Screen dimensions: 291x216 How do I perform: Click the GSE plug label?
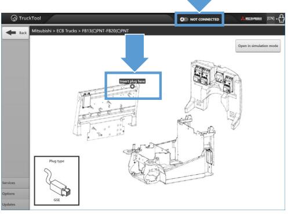[57, 200]
